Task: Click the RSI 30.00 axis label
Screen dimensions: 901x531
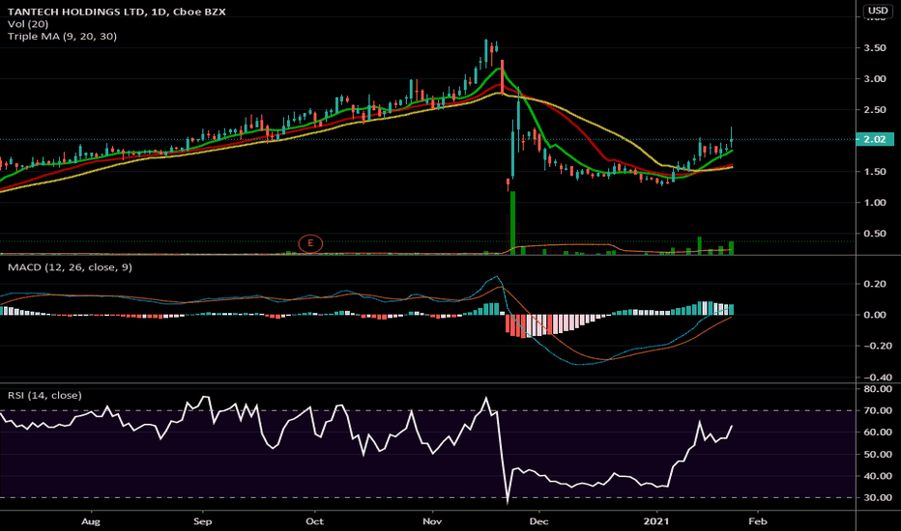Action: click(x=878, y=498)
